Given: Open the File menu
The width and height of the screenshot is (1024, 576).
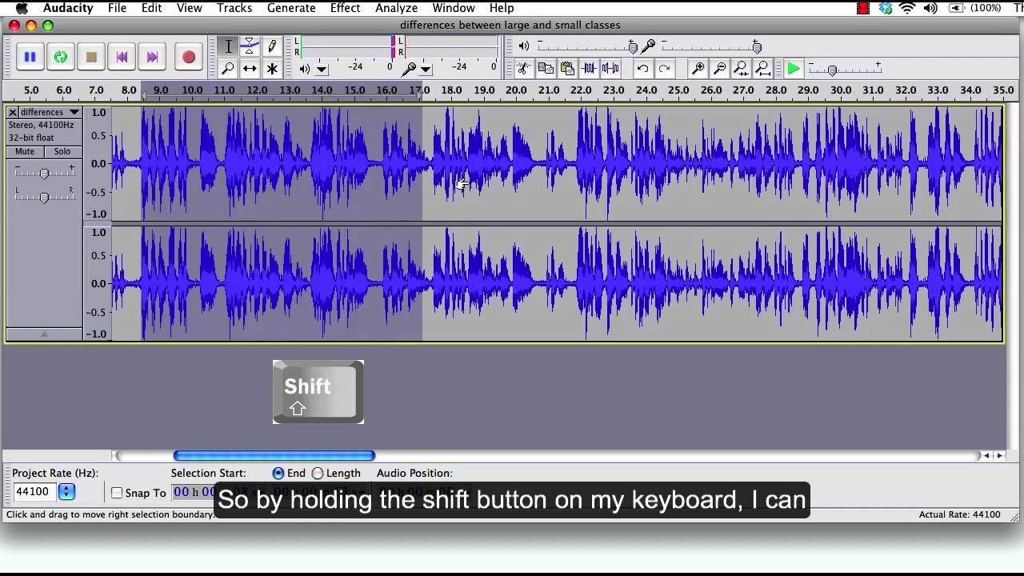Looking at the screenshot, I should [x=117, y=8].
